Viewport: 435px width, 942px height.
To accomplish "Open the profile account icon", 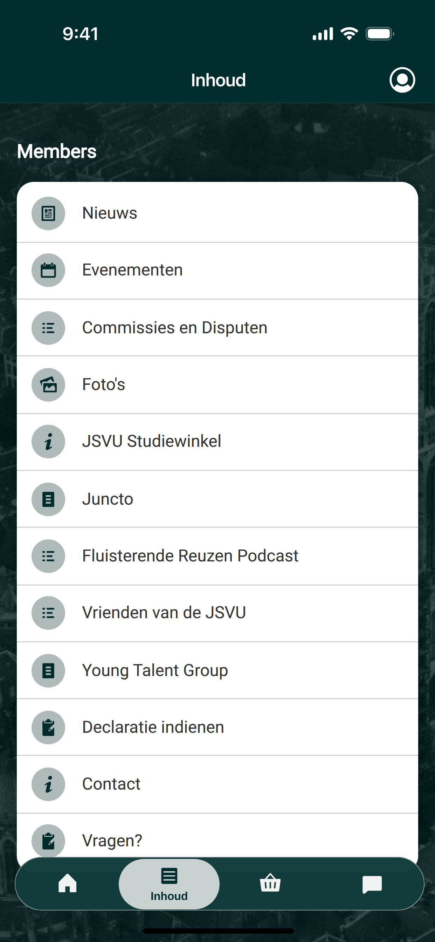I will (x=402, y=80).
